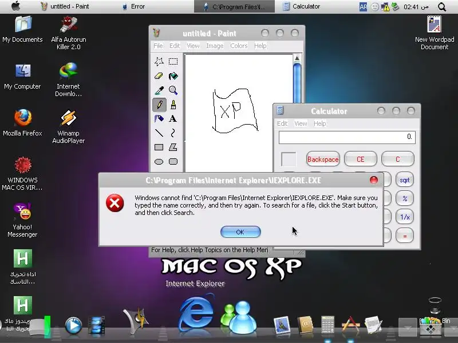
Task: Open the View menu in Paint
Action: pos(193,46)
